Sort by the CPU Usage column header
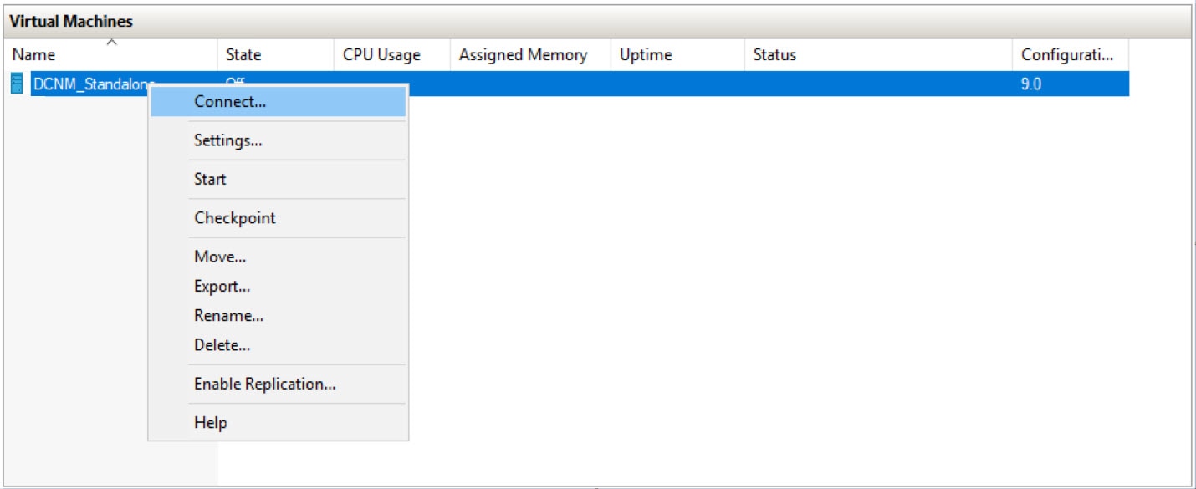The width and height of the screenshot is (1196, 489). coord(392,55)
